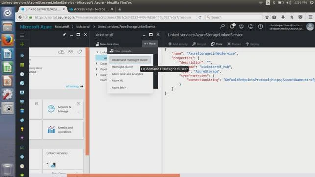Open the Monitor & Manage tile
The width and height of the screenshot is (315, 177).
click(x=63, y=109)
